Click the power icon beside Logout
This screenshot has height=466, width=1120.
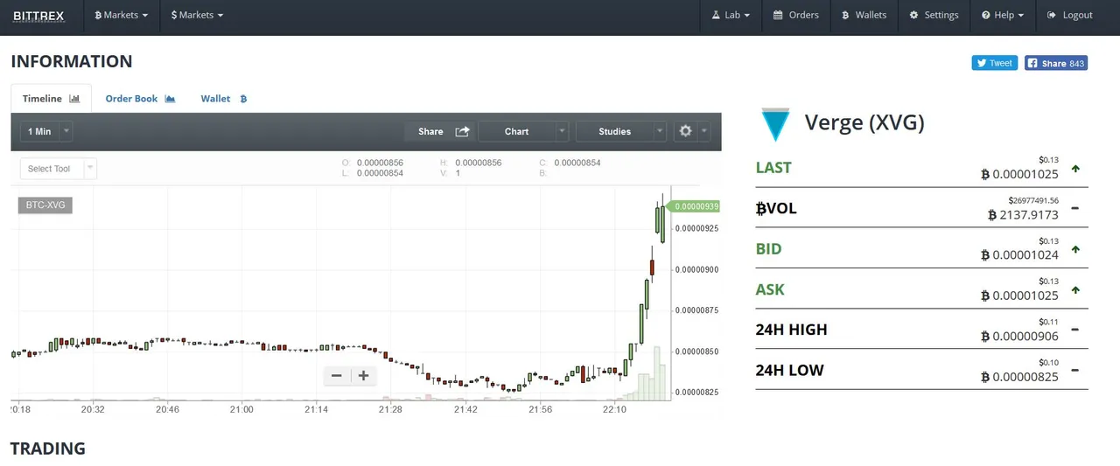[1051, 15]
